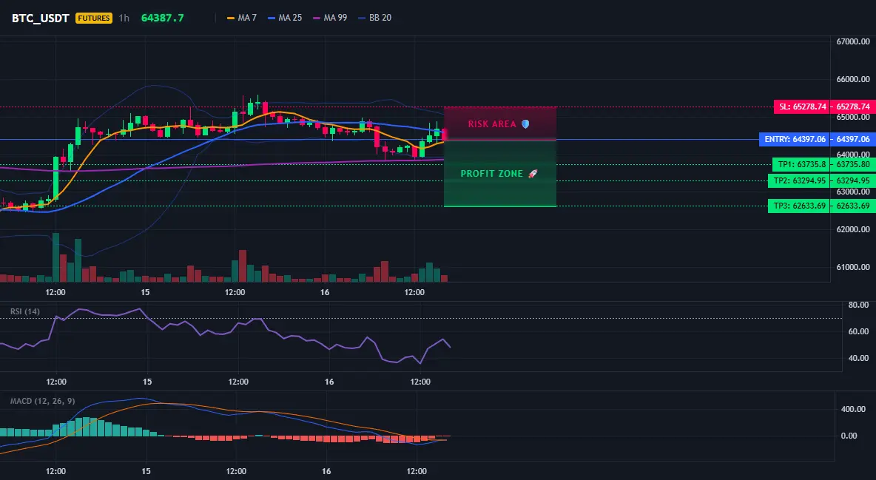
Task: Select the 1h timeframe label
Action: [x=124, y=18]
